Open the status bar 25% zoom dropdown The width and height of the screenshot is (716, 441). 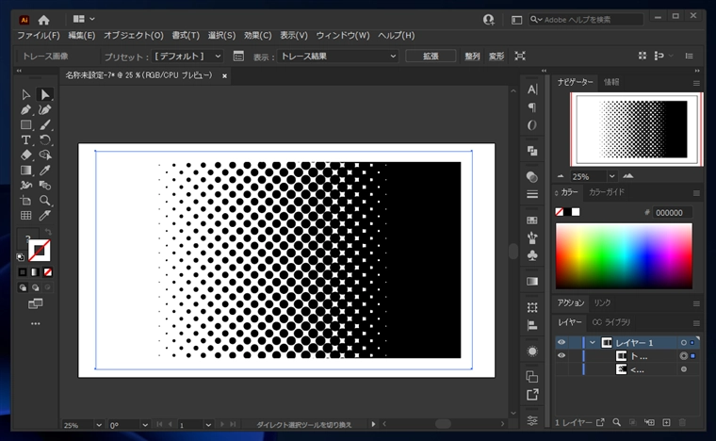[99, 425]
